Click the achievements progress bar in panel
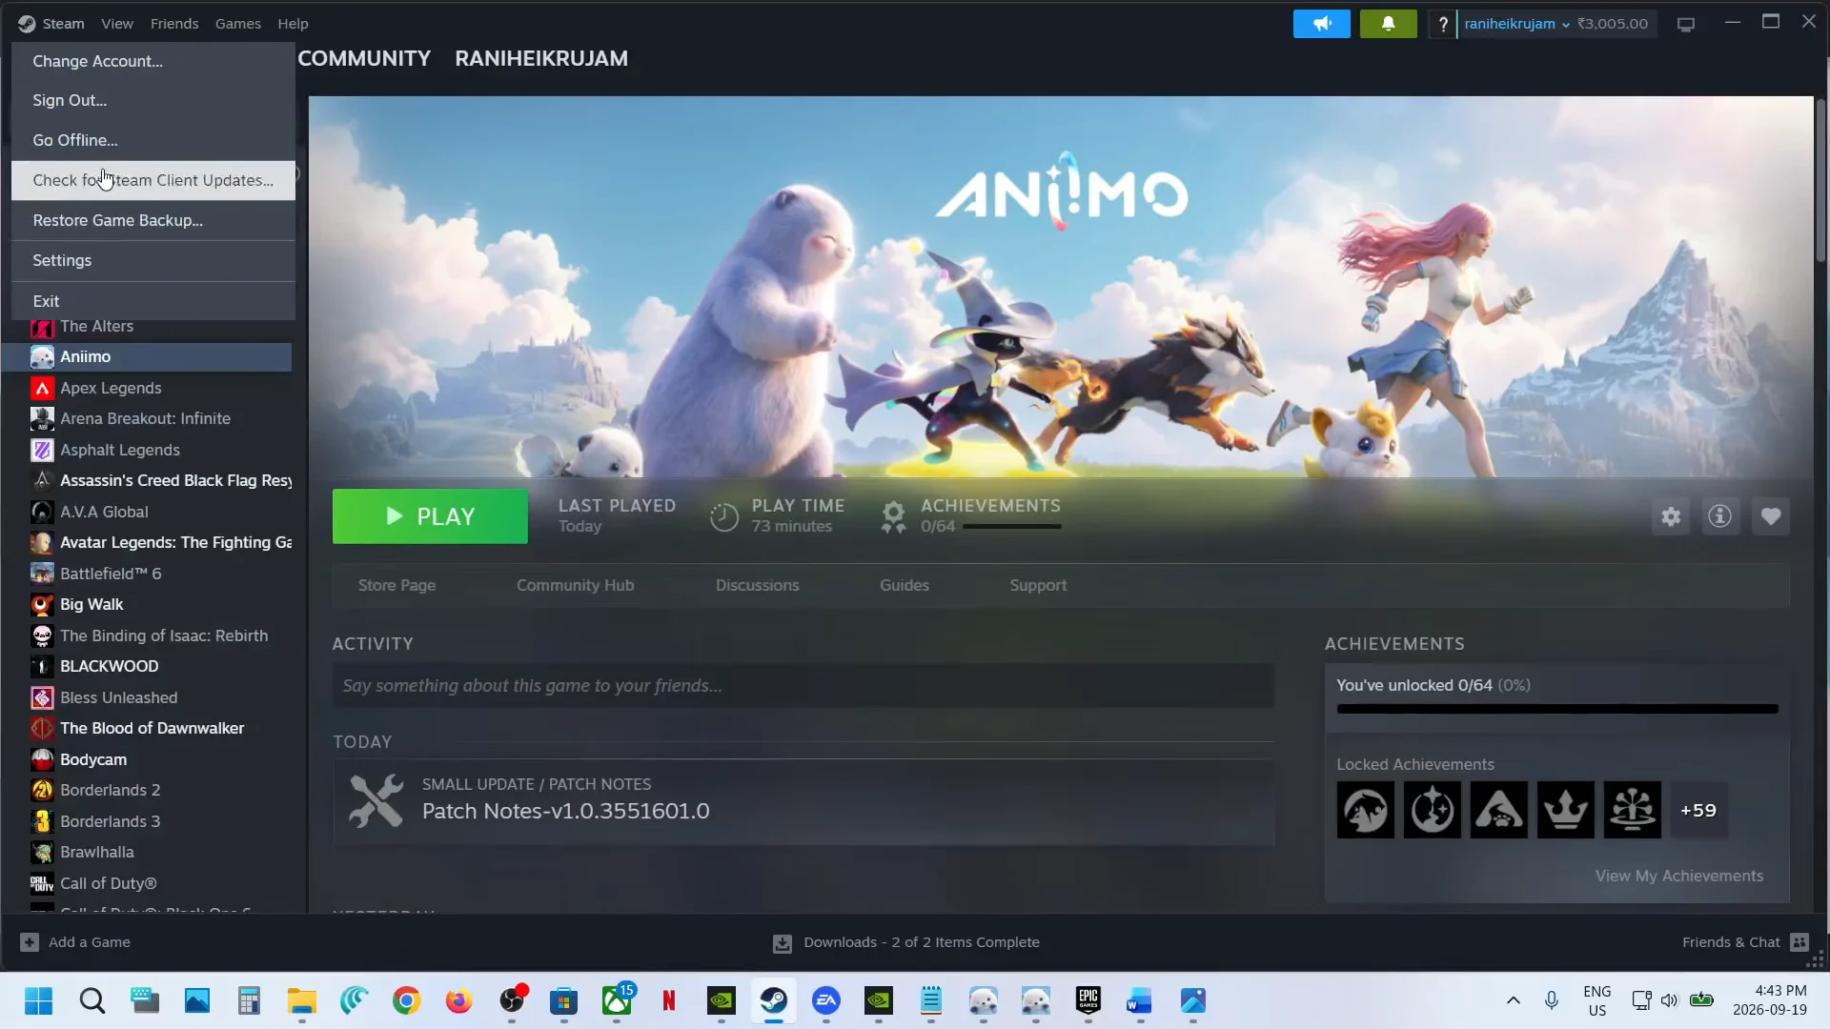1830x1029 pixels. click(1556, 709)
